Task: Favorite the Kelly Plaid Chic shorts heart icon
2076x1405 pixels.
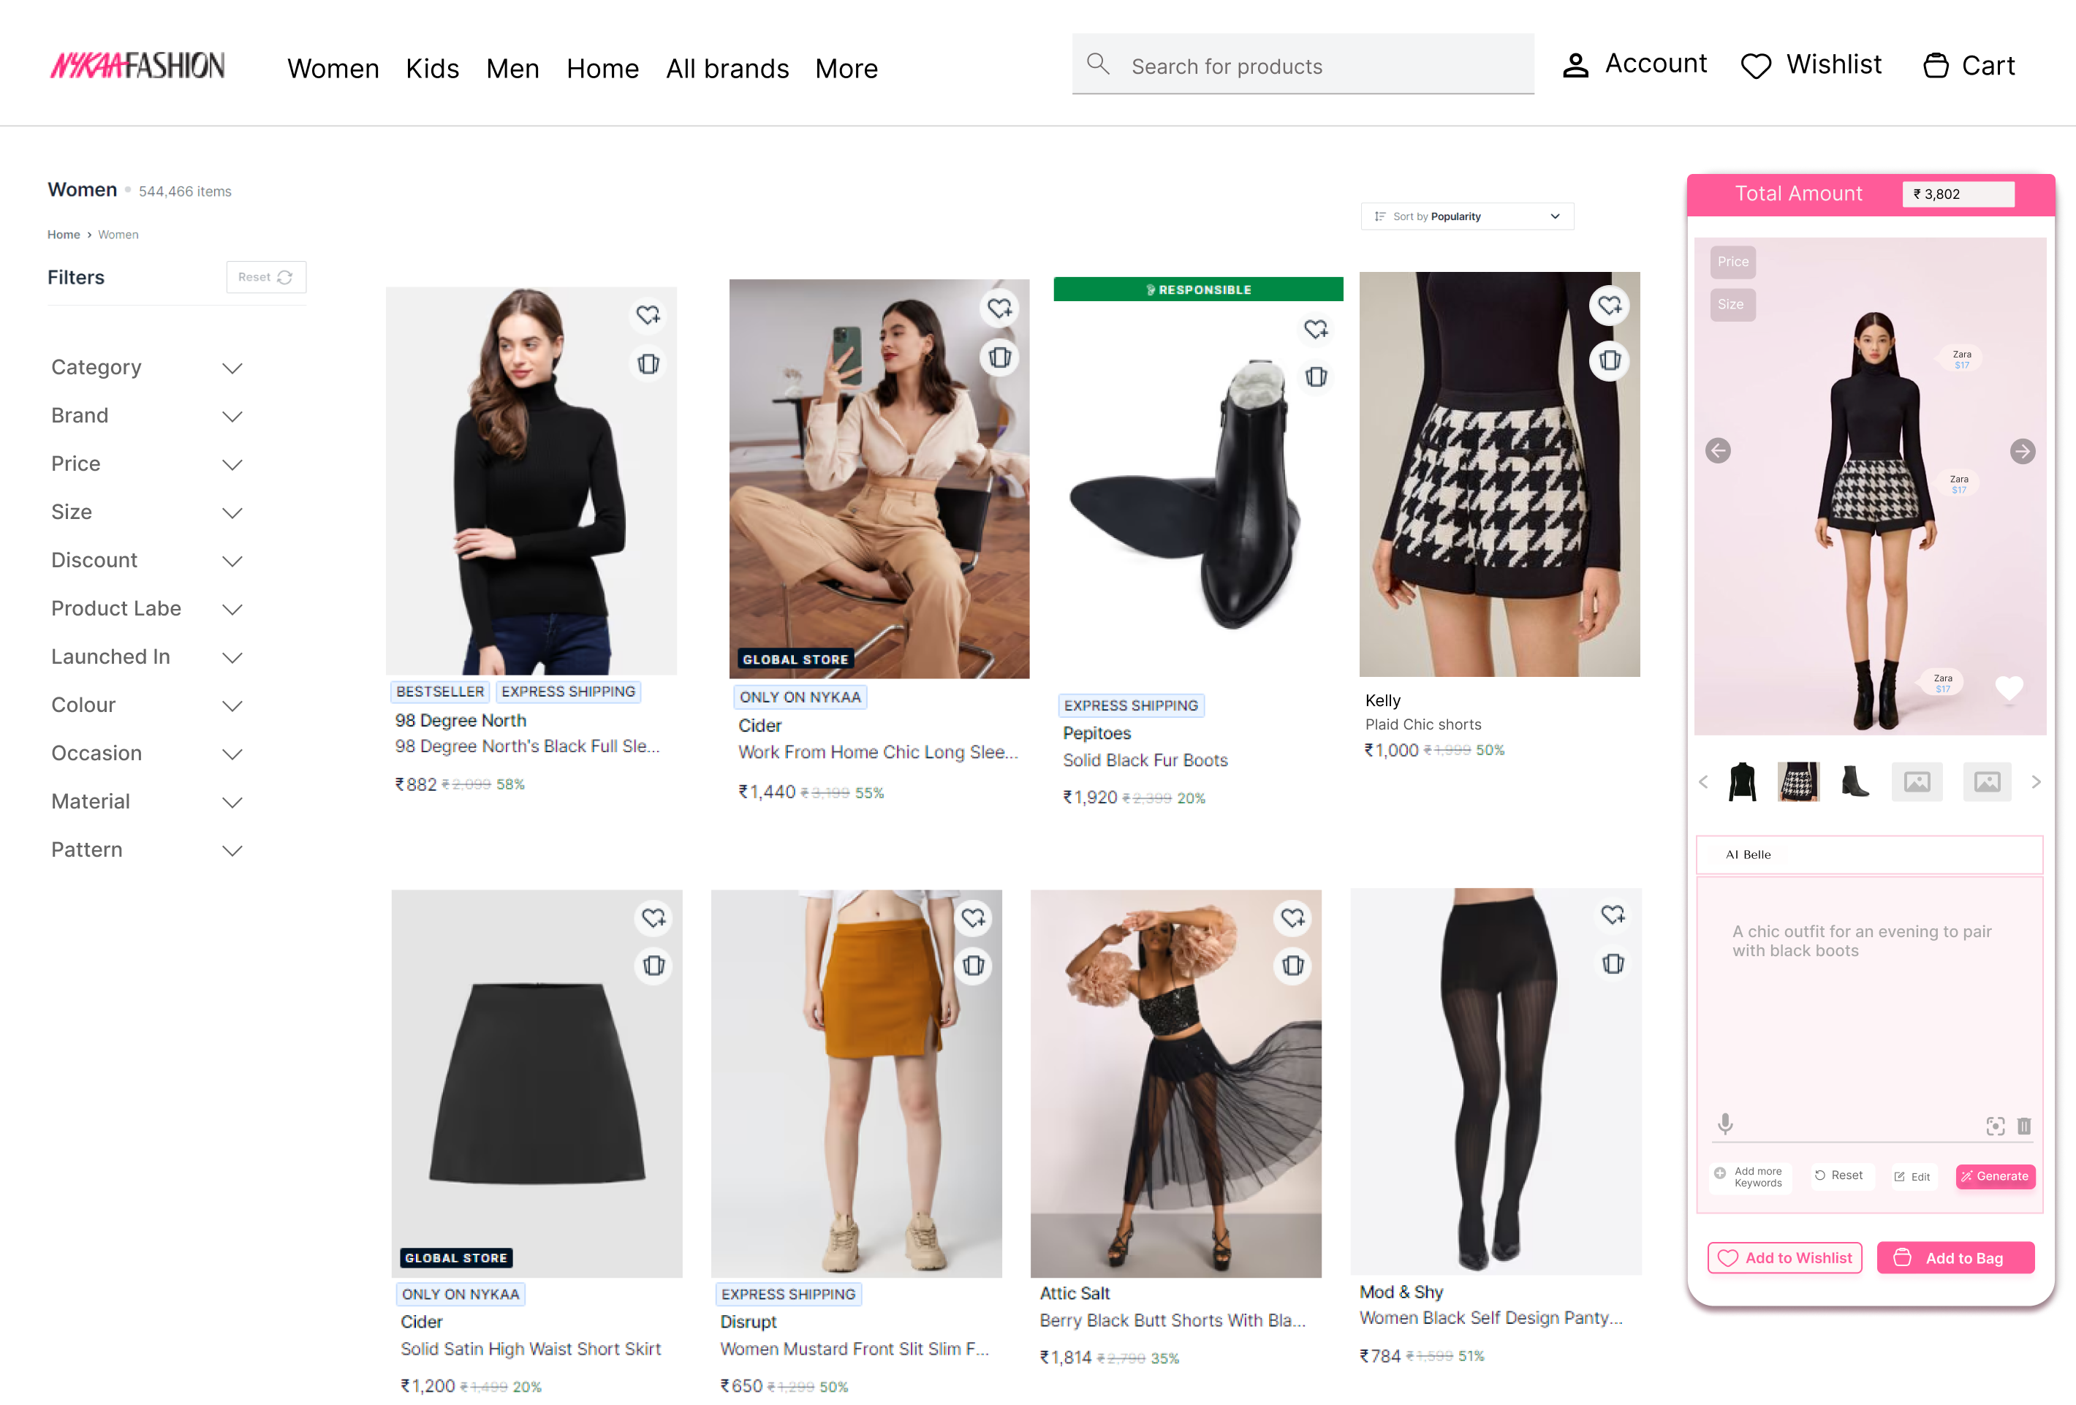Action: [1610, 306]
